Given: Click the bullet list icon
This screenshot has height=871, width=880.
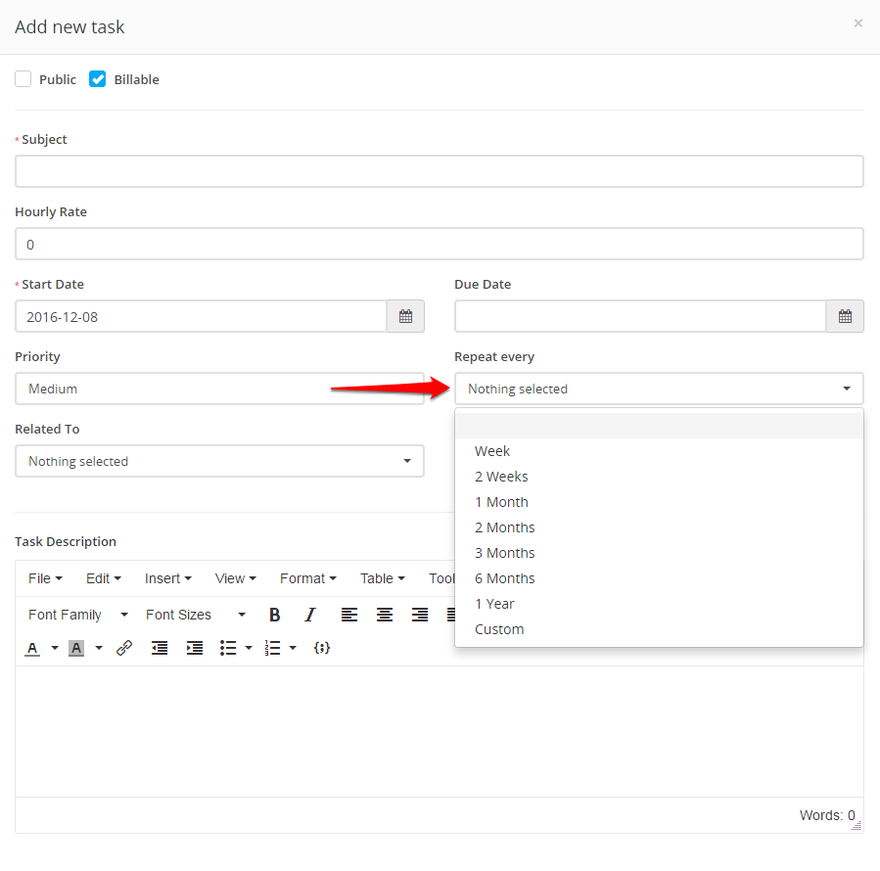Looking at the screenshot, I should [x=228, y=648].
